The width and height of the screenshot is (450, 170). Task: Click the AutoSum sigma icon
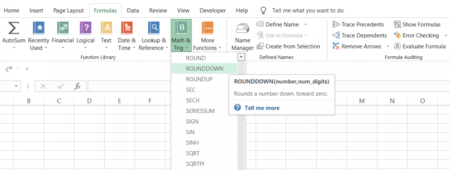click(14, 28)
